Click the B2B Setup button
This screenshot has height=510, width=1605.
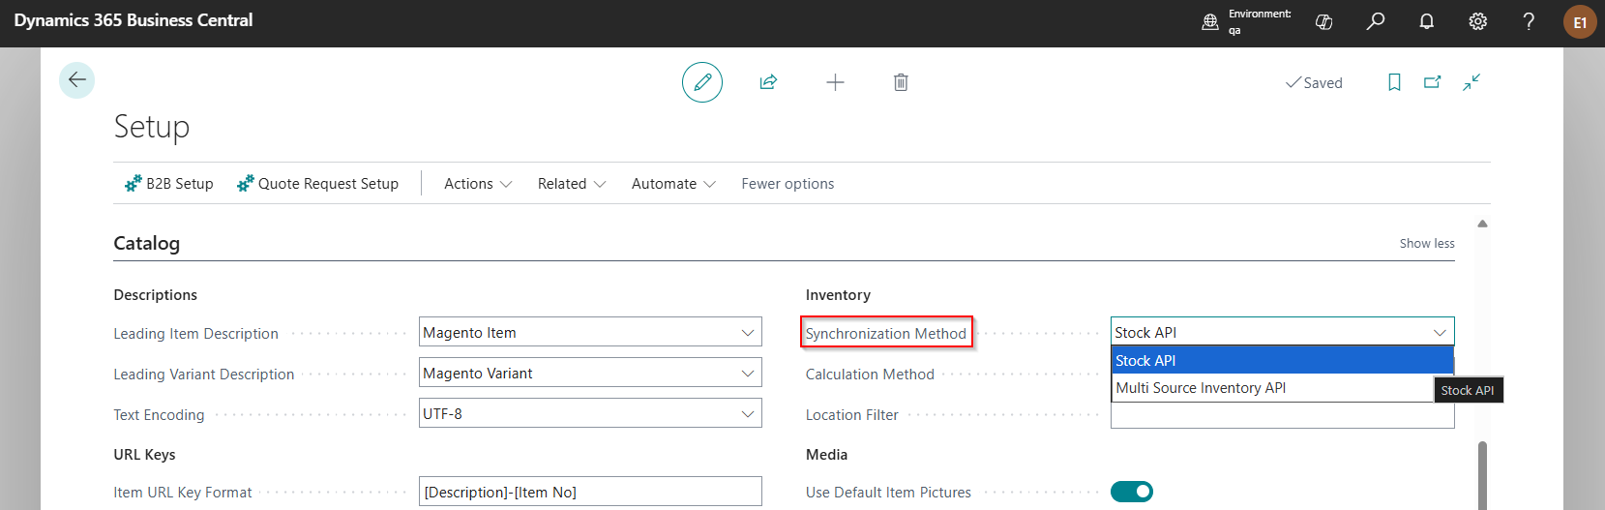click(x=169, y=184)
